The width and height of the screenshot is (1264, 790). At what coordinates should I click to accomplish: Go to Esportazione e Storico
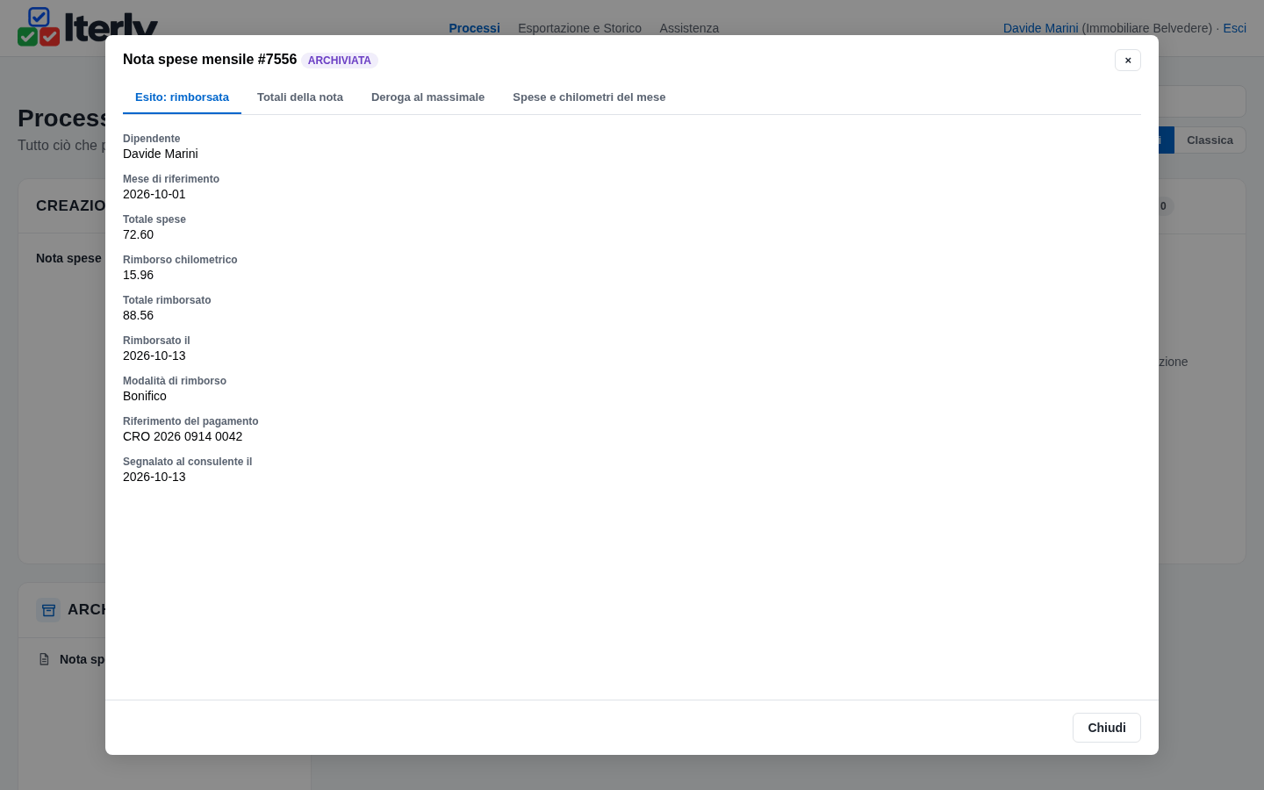[x=579, y=28]
